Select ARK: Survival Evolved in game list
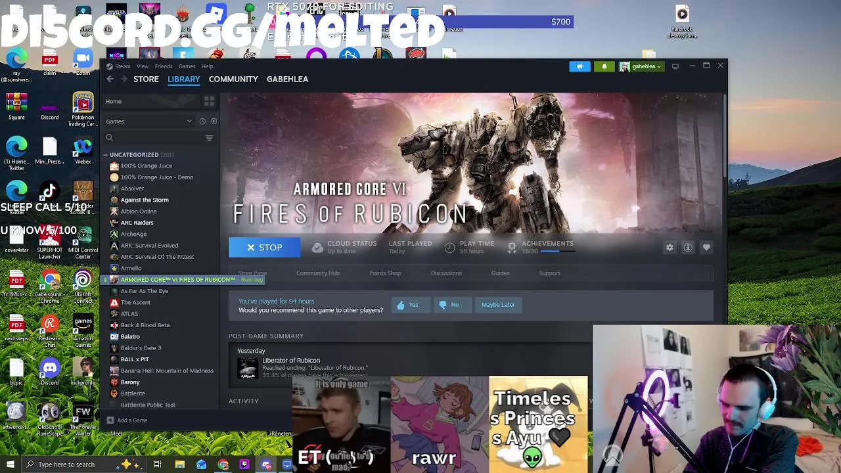841x473 pixels. click(149, 246)
